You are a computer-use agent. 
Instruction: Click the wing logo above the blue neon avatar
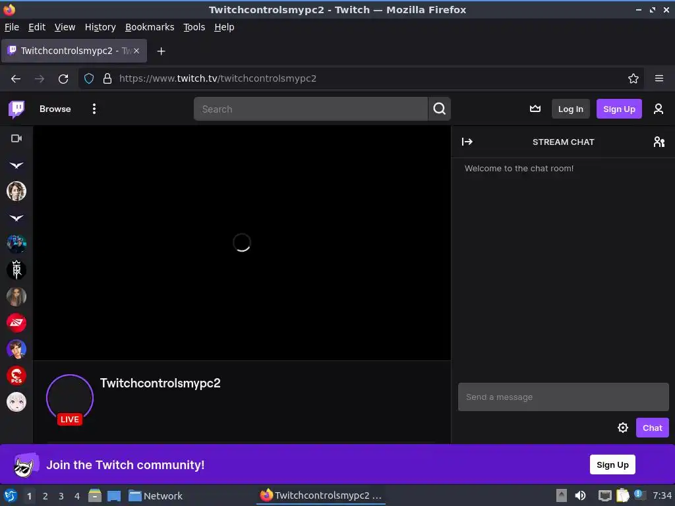[16, 218]
